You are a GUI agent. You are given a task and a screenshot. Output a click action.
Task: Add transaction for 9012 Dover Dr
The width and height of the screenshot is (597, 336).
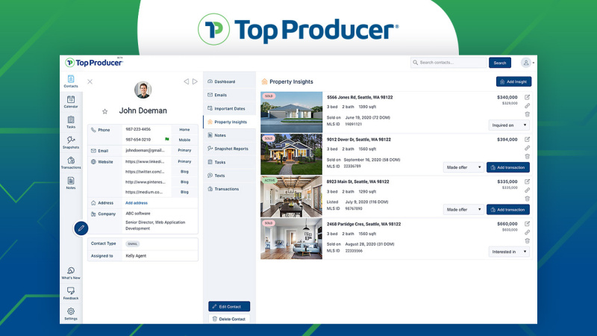[x=508, y=167]
